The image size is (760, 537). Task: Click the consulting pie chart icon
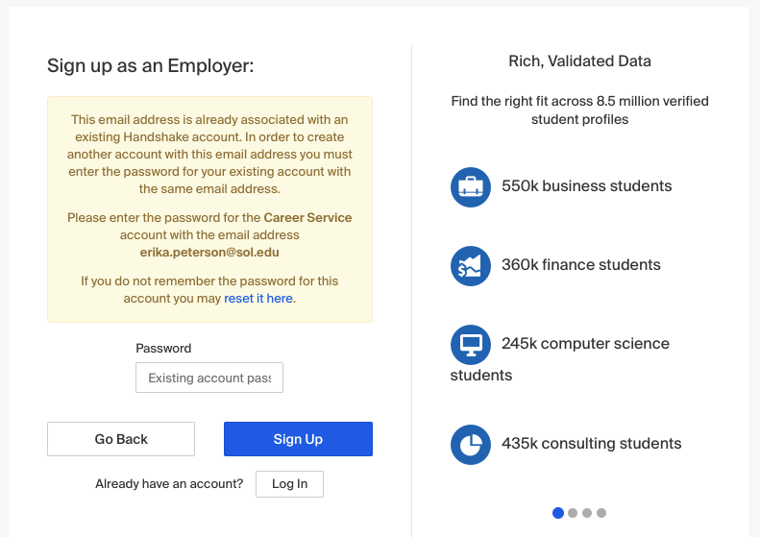[x=470, y=445]
